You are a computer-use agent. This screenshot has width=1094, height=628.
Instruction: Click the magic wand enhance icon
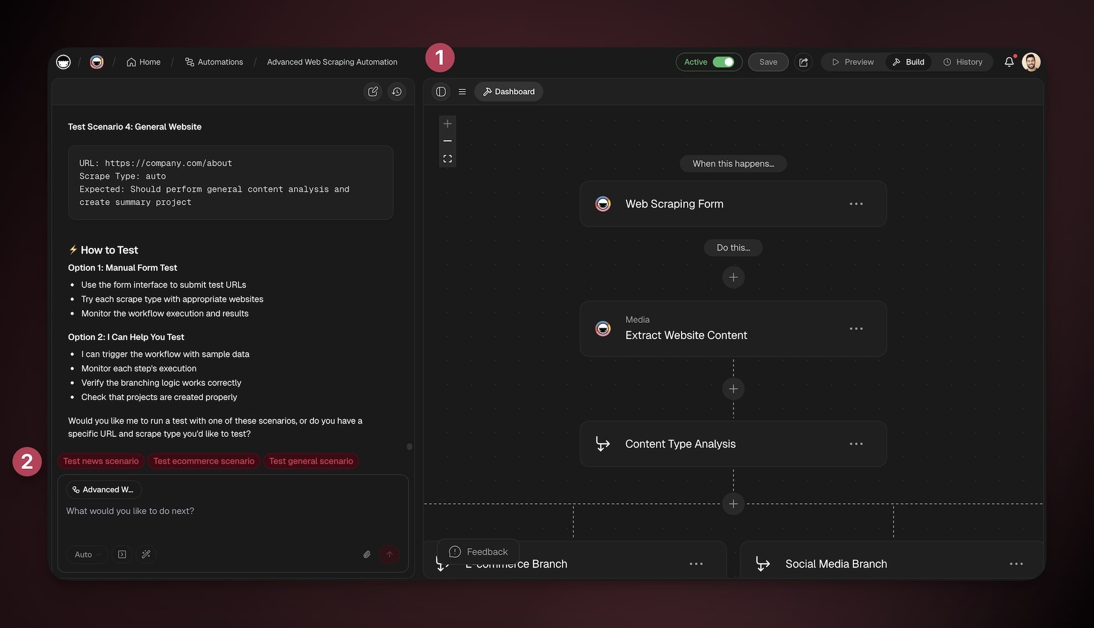146,554
